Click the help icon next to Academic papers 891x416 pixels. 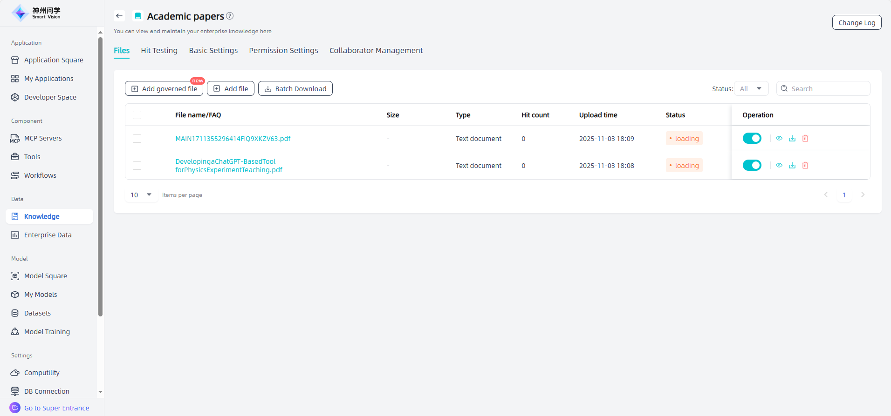(230, 16)
